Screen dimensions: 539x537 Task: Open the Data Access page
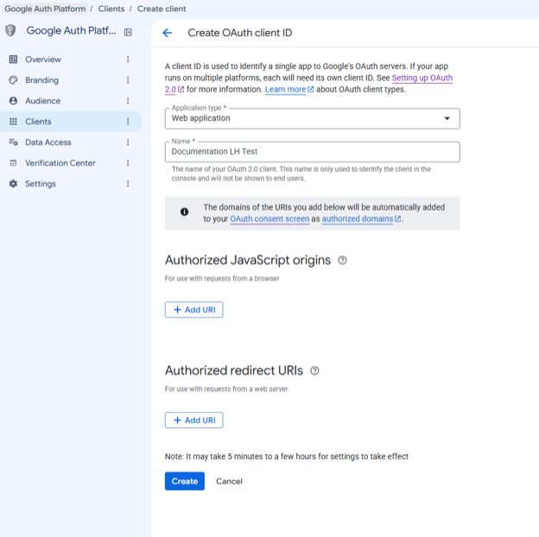(x=71, y=142)
